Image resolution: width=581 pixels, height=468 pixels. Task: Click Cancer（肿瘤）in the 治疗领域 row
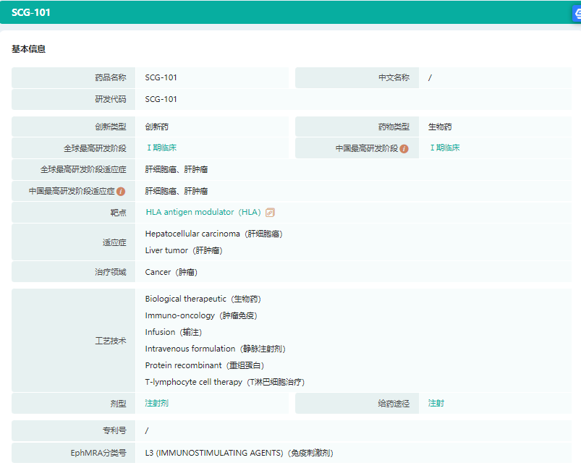click(x=171, y=272)
